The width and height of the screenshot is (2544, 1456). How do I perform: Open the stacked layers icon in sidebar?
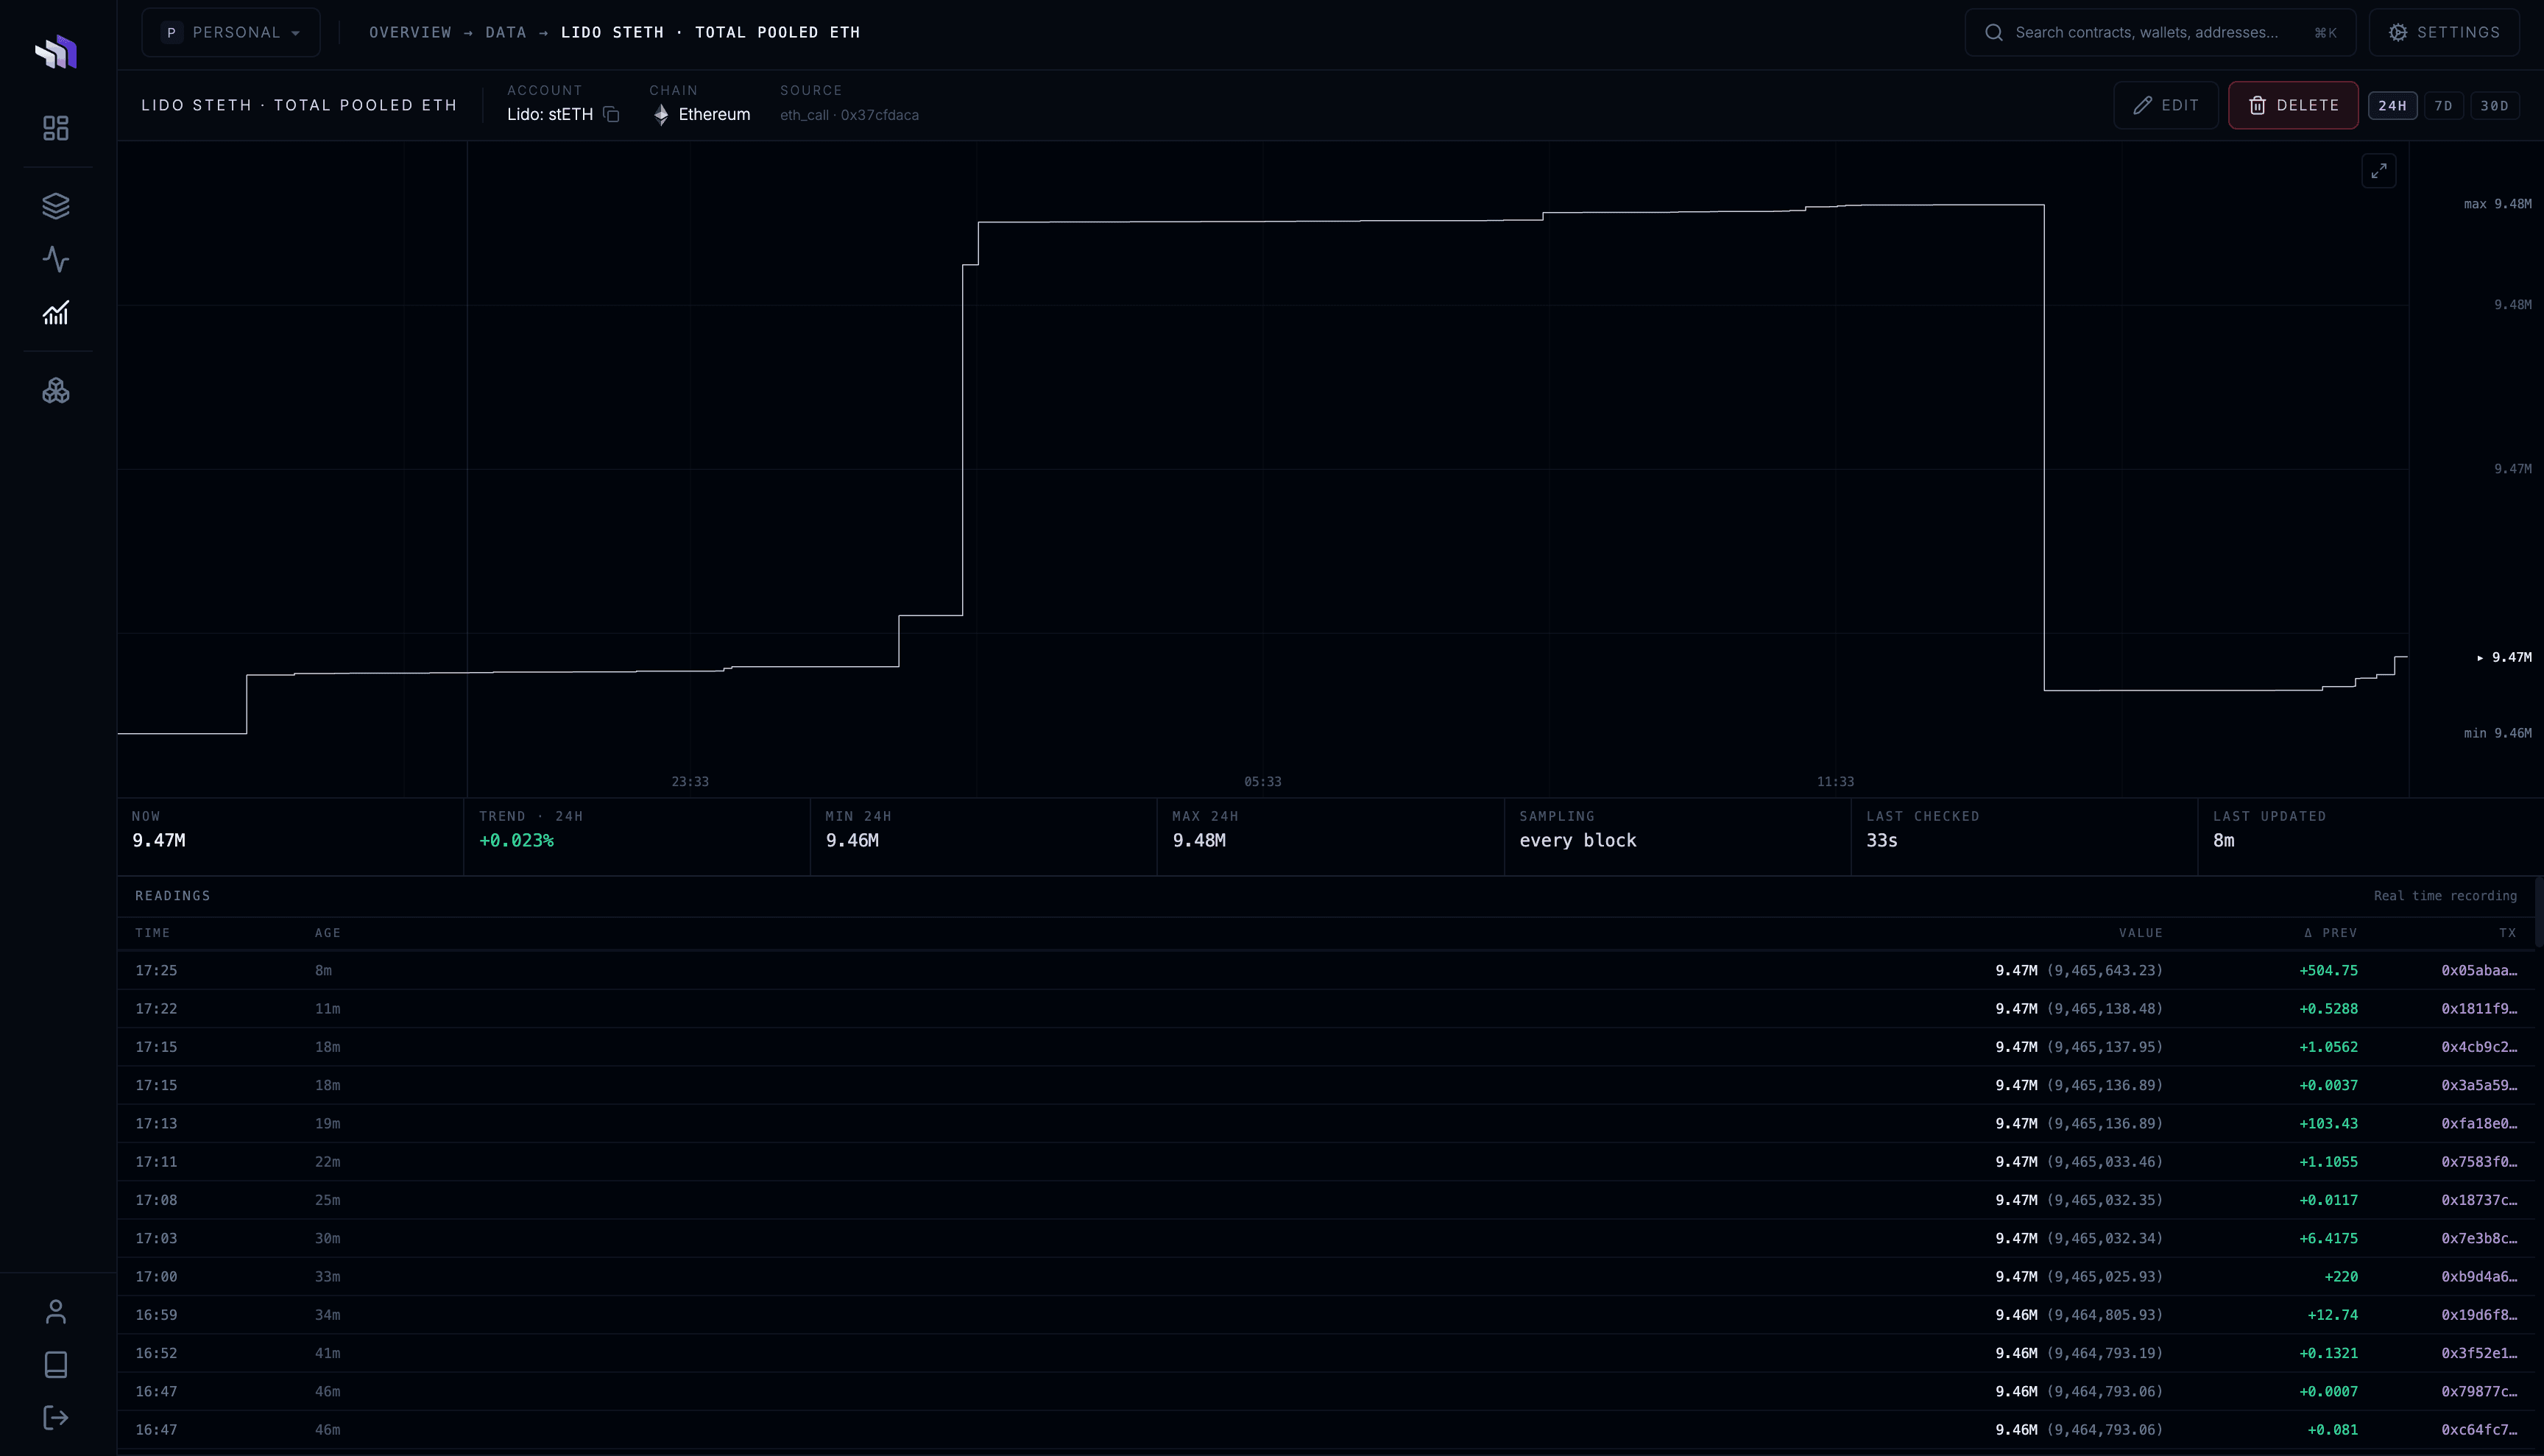(x=56, y=206)
